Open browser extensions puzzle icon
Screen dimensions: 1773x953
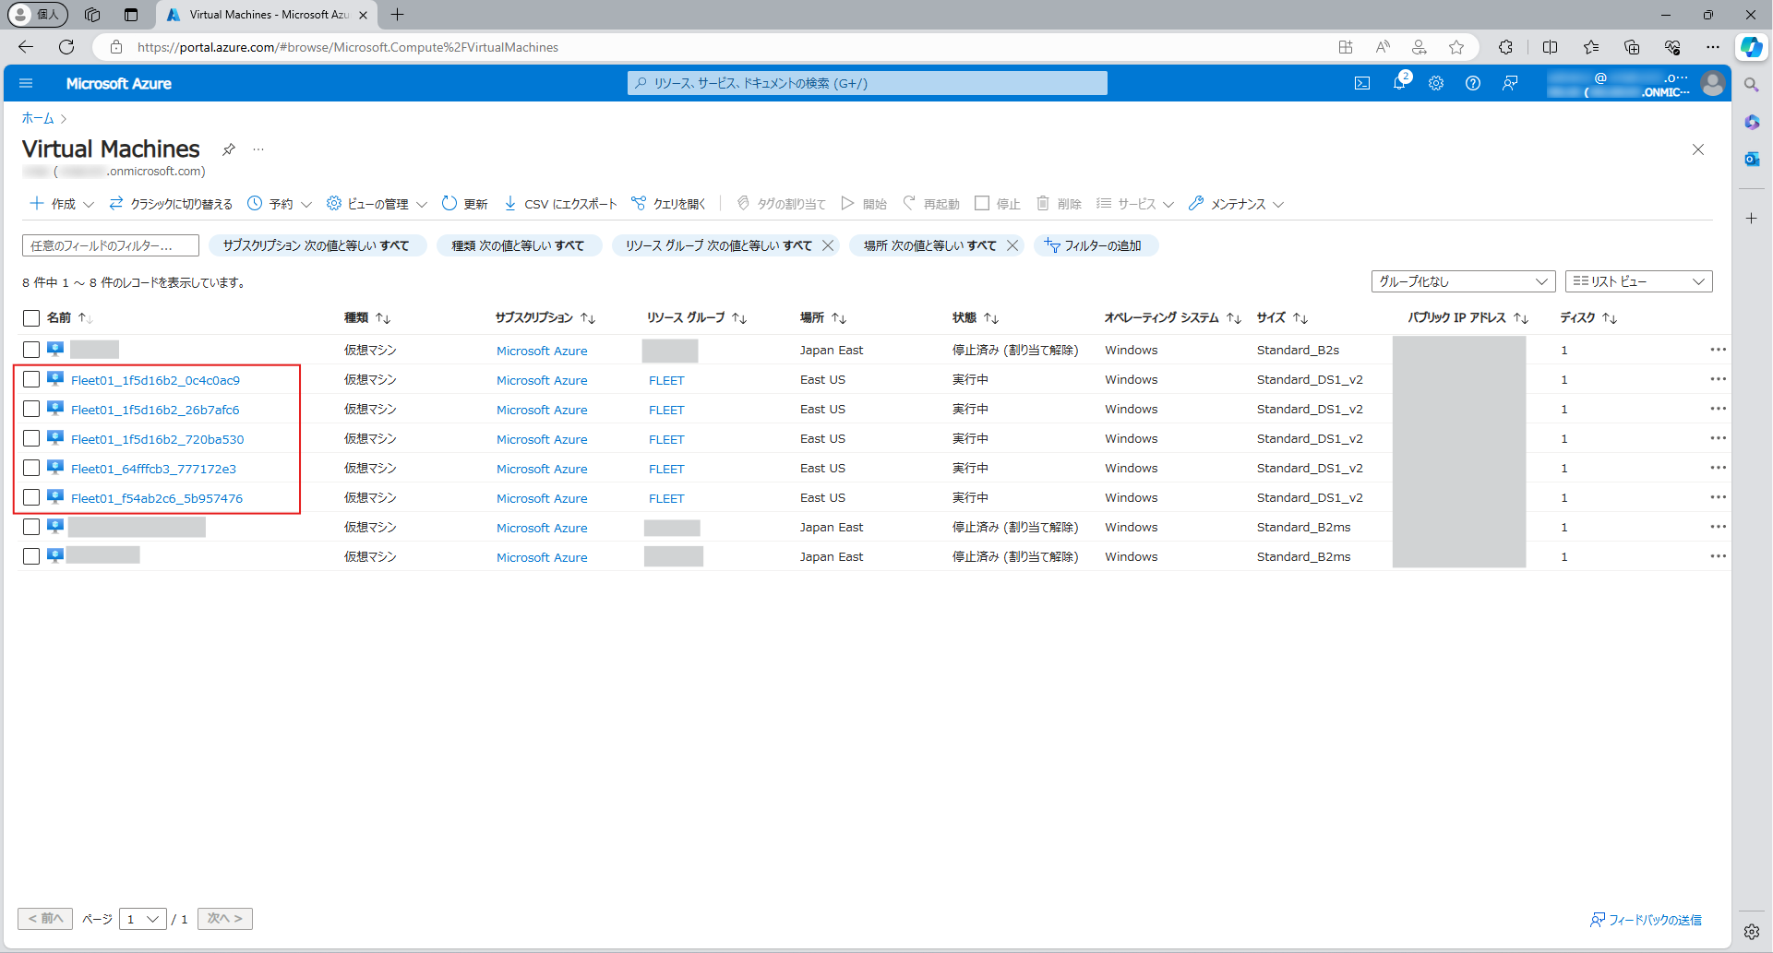click(1505, 47)
